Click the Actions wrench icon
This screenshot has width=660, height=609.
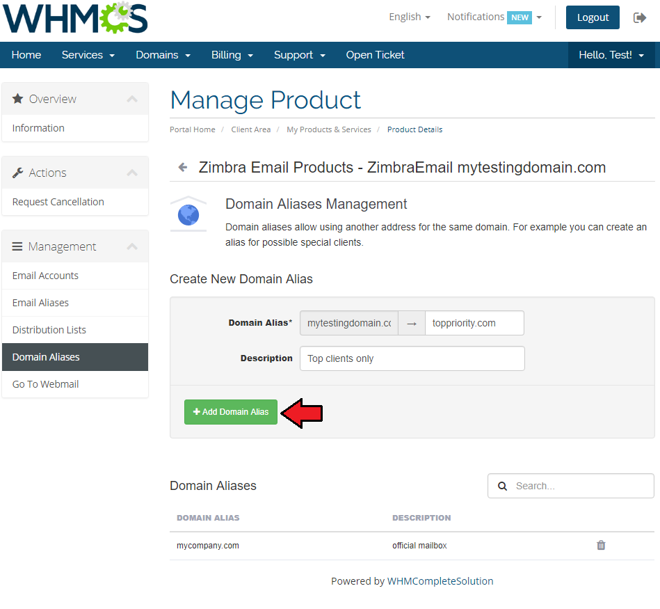pos(17,173)
